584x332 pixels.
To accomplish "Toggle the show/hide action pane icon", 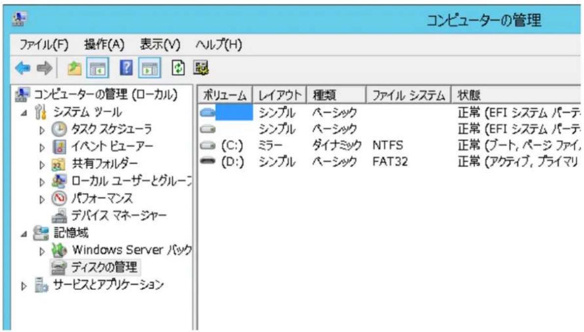I will (x=150, y=68).
